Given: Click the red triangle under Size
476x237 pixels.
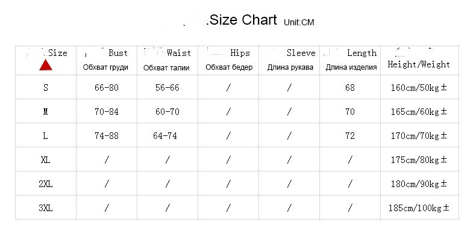Looking at the screenshot, I should pyautogui.click(x=46, y=65).
